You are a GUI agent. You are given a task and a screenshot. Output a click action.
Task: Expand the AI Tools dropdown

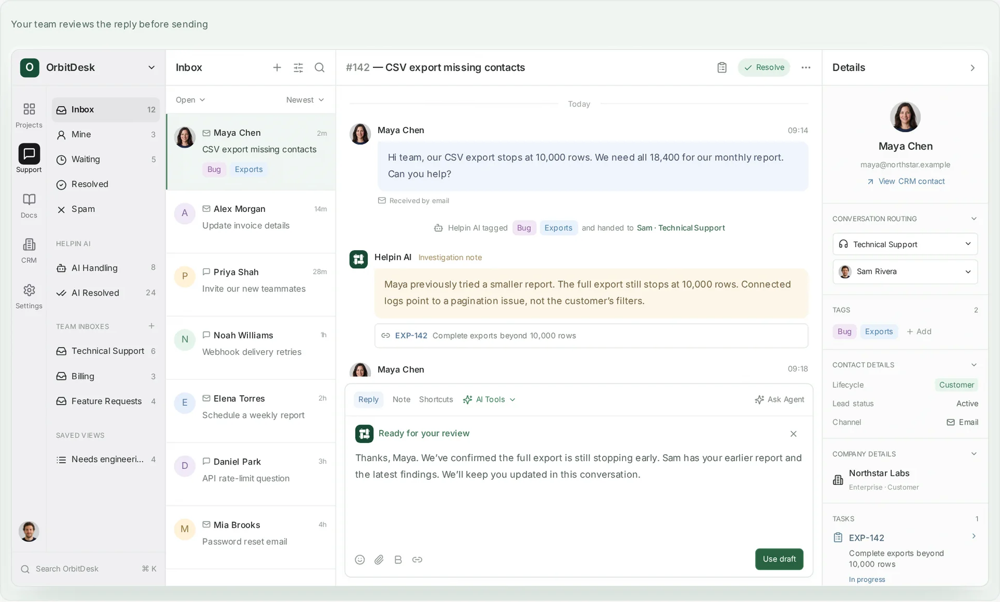(x=489, y=400)
